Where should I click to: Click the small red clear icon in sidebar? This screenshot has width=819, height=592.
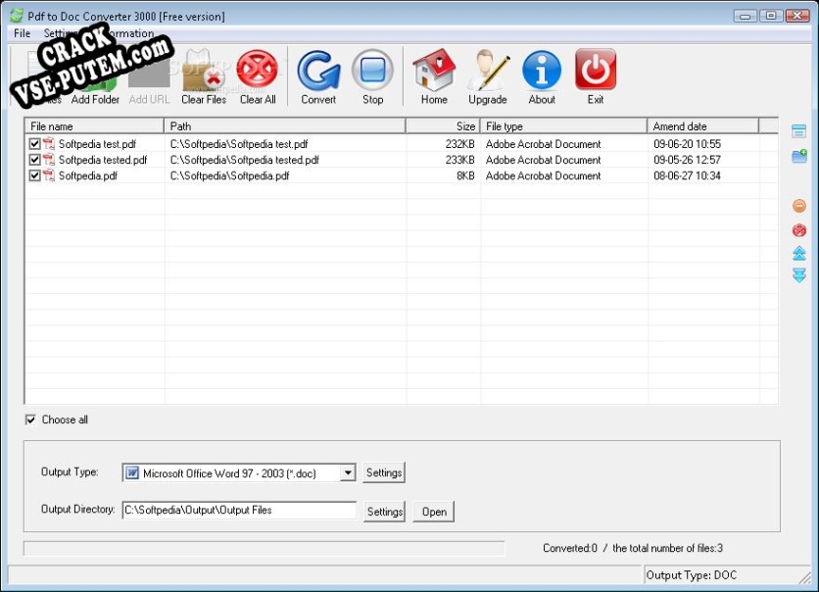point(799,230)
